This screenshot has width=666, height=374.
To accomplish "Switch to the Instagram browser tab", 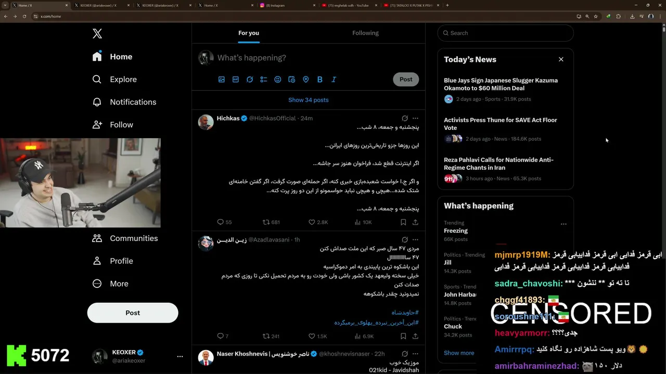I will [x=287, y=5].
